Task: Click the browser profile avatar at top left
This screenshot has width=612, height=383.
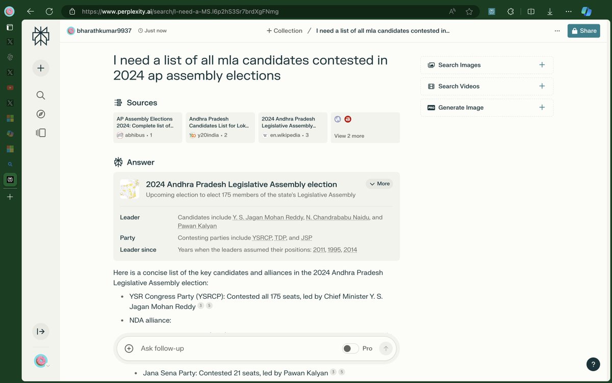Action: [x=10, y=11]
